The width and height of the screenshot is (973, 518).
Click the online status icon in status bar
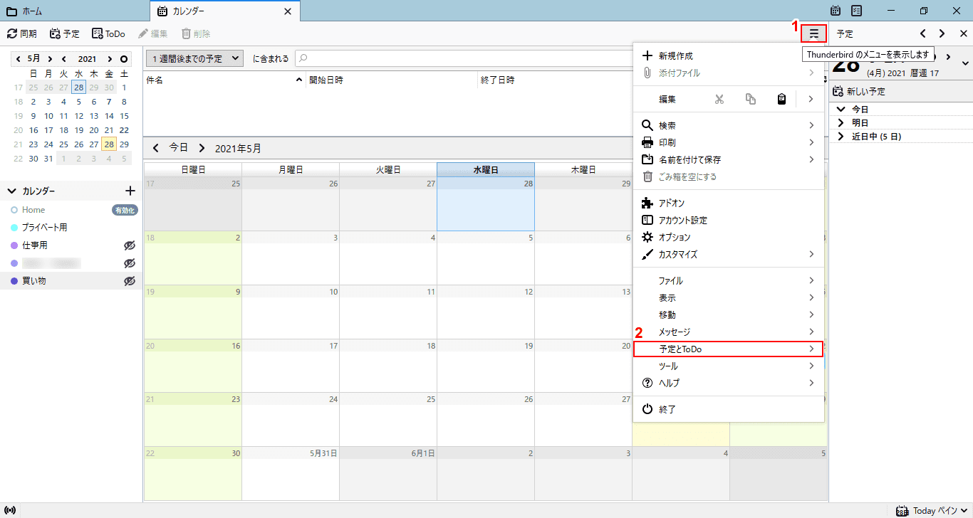[x=10, y=511]
